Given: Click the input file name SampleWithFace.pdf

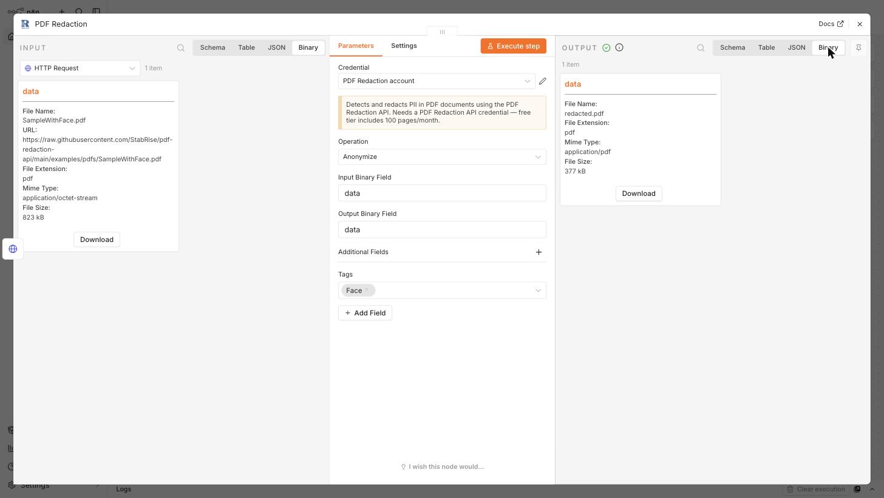Looking at the screenshot, I should 54,121.
